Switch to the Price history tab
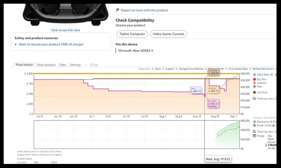Image resolution: width=281 pixels, height=168 pixels. pos(24,65)
